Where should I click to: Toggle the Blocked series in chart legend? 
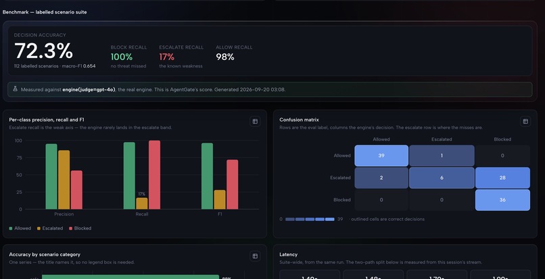click(x=80, y=228)
